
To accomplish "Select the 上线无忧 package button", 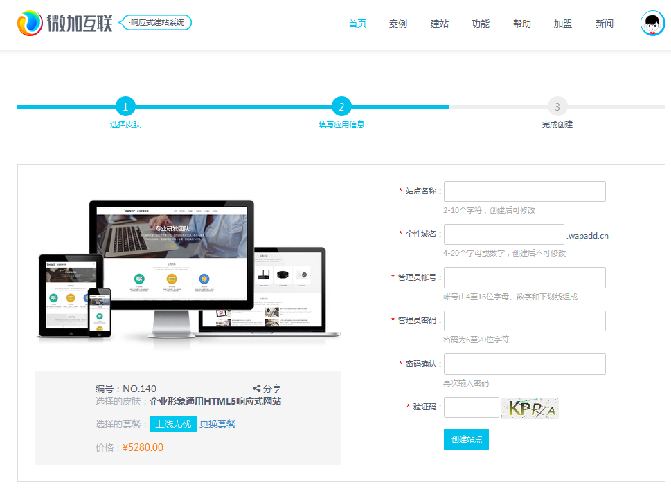I will pyautogui.click(x=173, y=424).
